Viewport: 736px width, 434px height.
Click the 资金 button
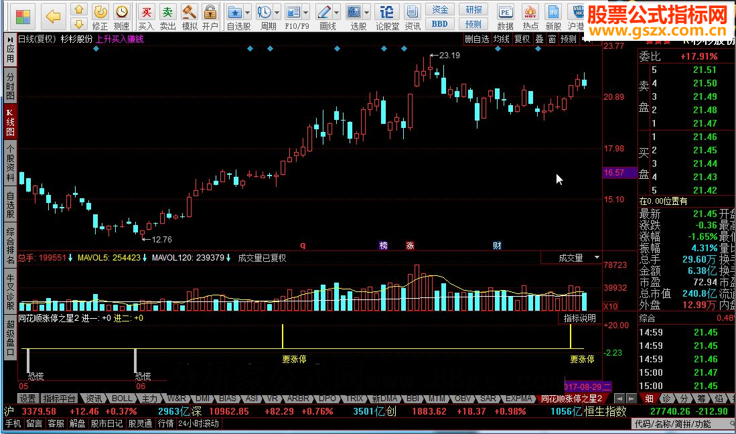point(440,9)
